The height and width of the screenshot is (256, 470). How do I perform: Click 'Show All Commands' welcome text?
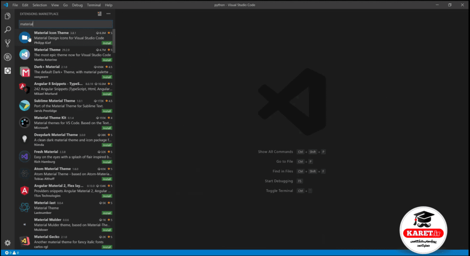point(275,152)
